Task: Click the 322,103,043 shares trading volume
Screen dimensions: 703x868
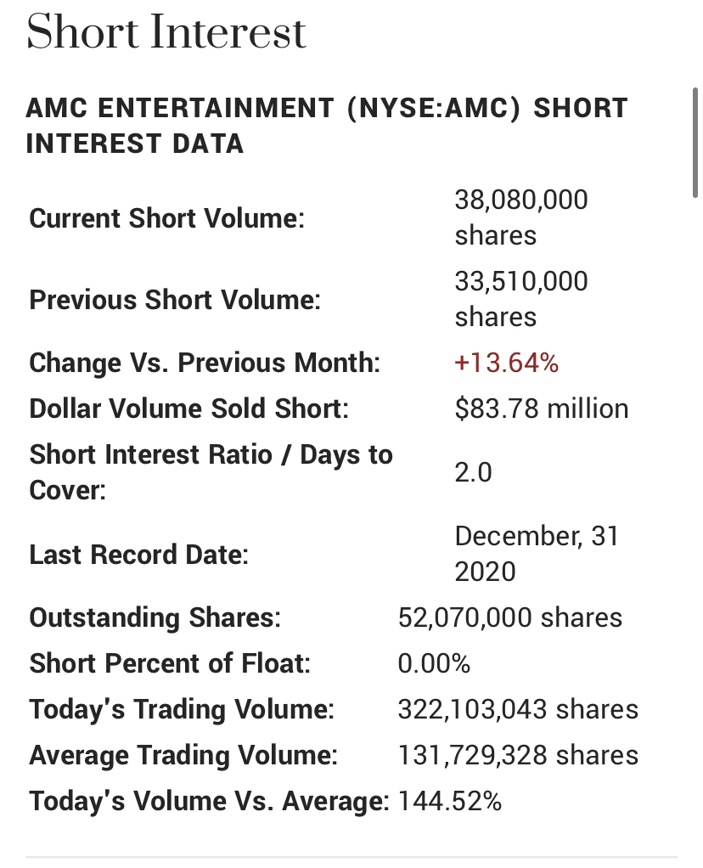Action: 518,709
